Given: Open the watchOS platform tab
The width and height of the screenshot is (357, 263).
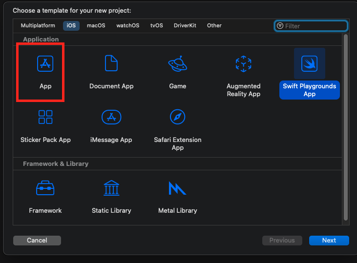Looking at the screenshot, I should coord(128,25).
